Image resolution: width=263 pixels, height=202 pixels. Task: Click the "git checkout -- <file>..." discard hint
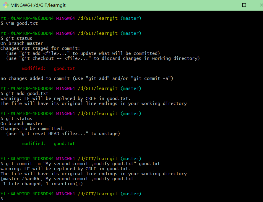[103, 58]
